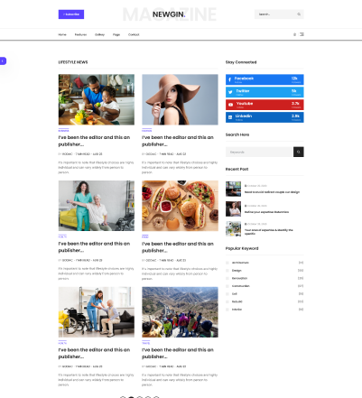The image size is (362, 398).
Task: Check the first Popular Keyword box
Action: 227,263
